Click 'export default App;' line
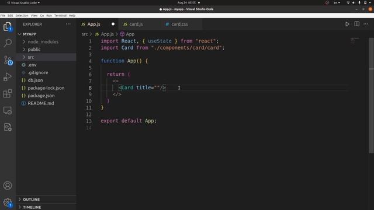 pyautogui.click(x=129, y=121)
